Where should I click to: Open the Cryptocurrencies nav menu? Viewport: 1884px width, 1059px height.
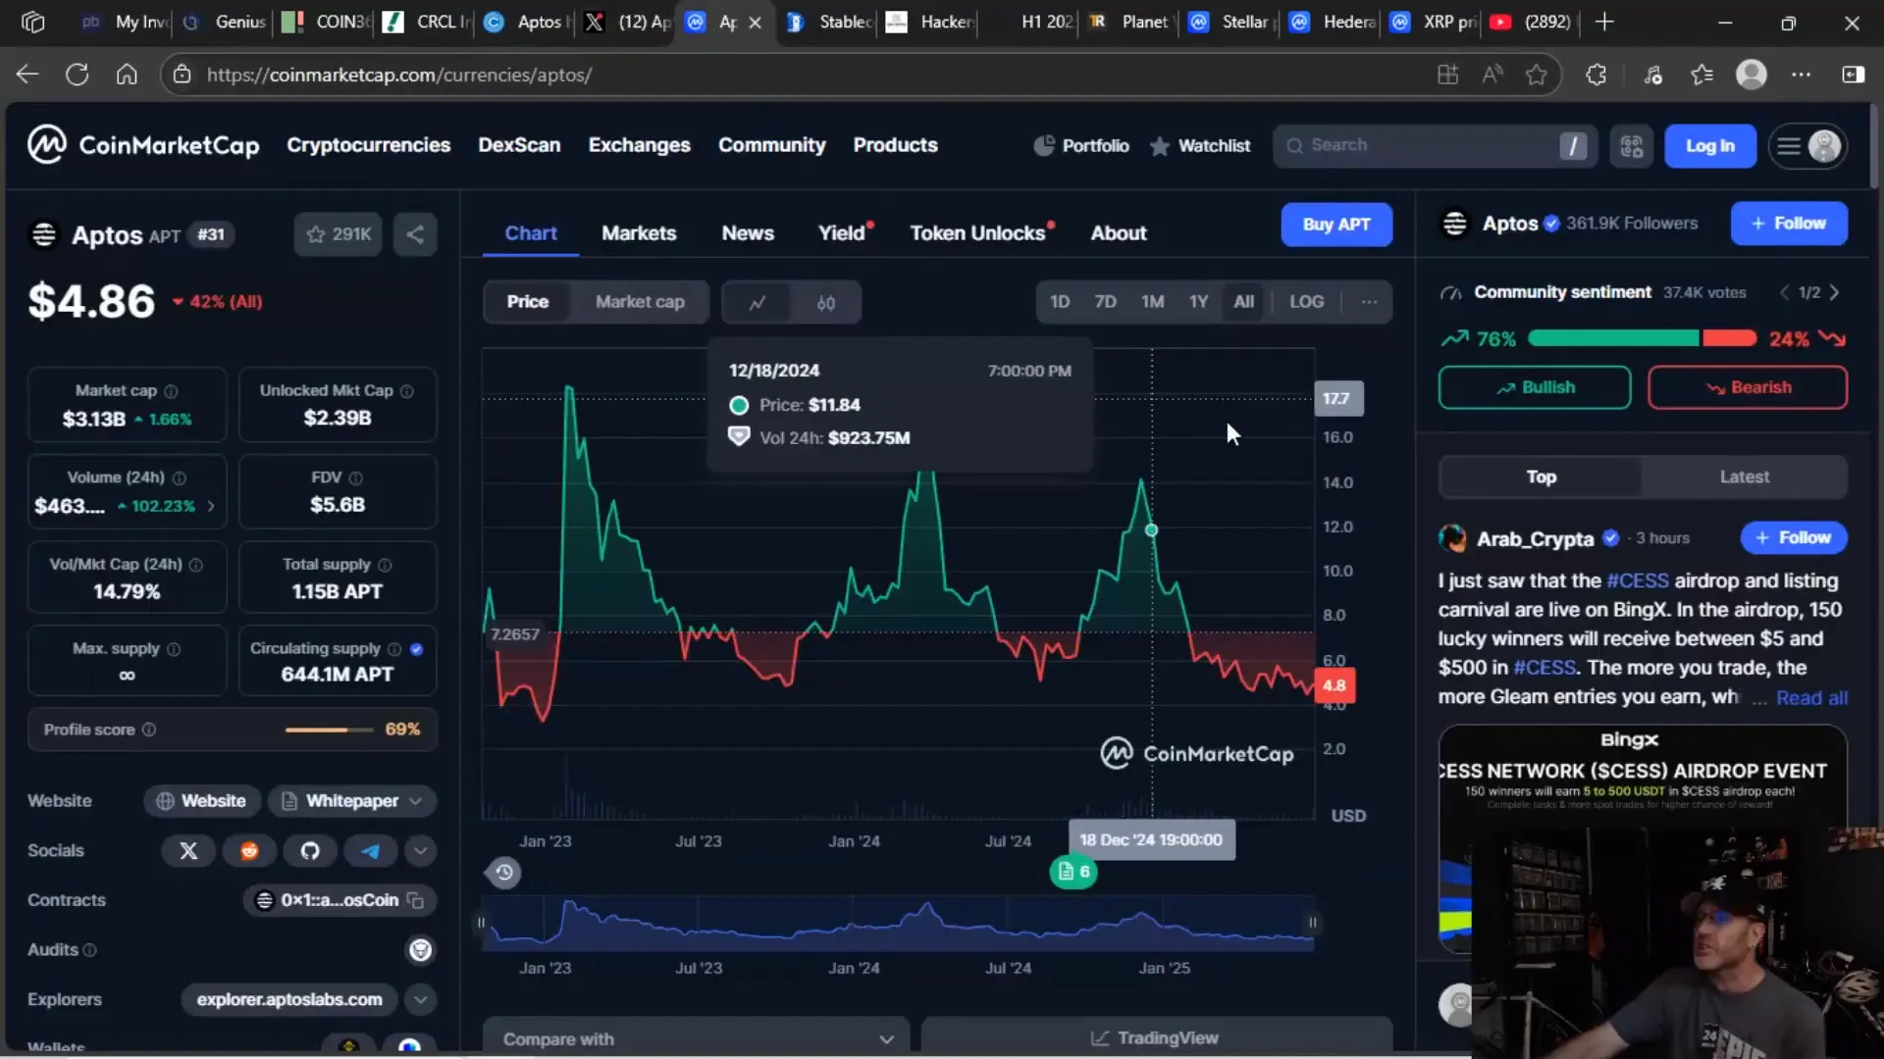(x=368, y=145)
